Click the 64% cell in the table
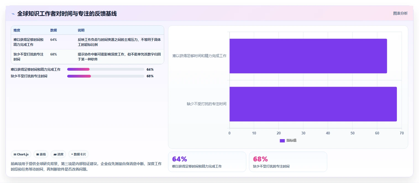This screenshot has width=419, height=183. click(x=54, y=40)
